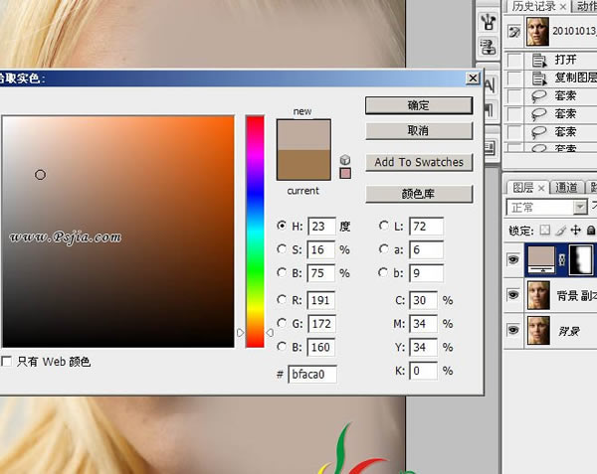
Task: Click the G value field showing 172
Action: coord(321,324)
